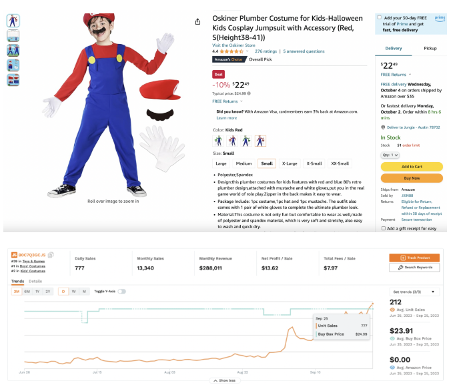Screen dimensions: 453x389
Task: Open the Details tab in Jungle Scout
Action: [35, 282]
